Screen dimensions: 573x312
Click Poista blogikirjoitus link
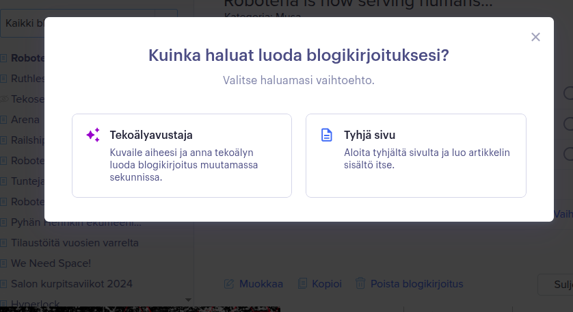(x=416, y=284)
